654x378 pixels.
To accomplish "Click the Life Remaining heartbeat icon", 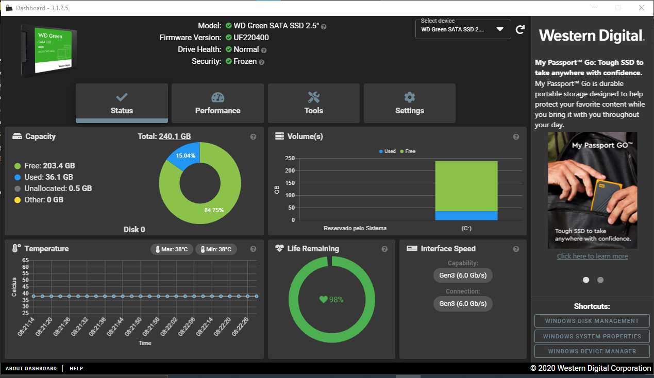I will click(280, 248).
